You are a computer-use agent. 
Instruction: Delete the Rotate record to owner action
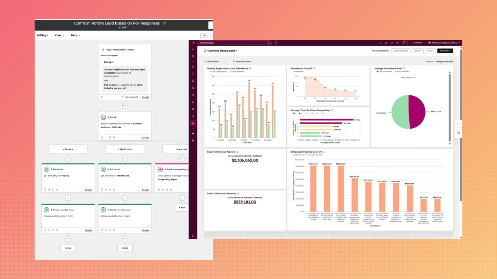coord(57,230)
